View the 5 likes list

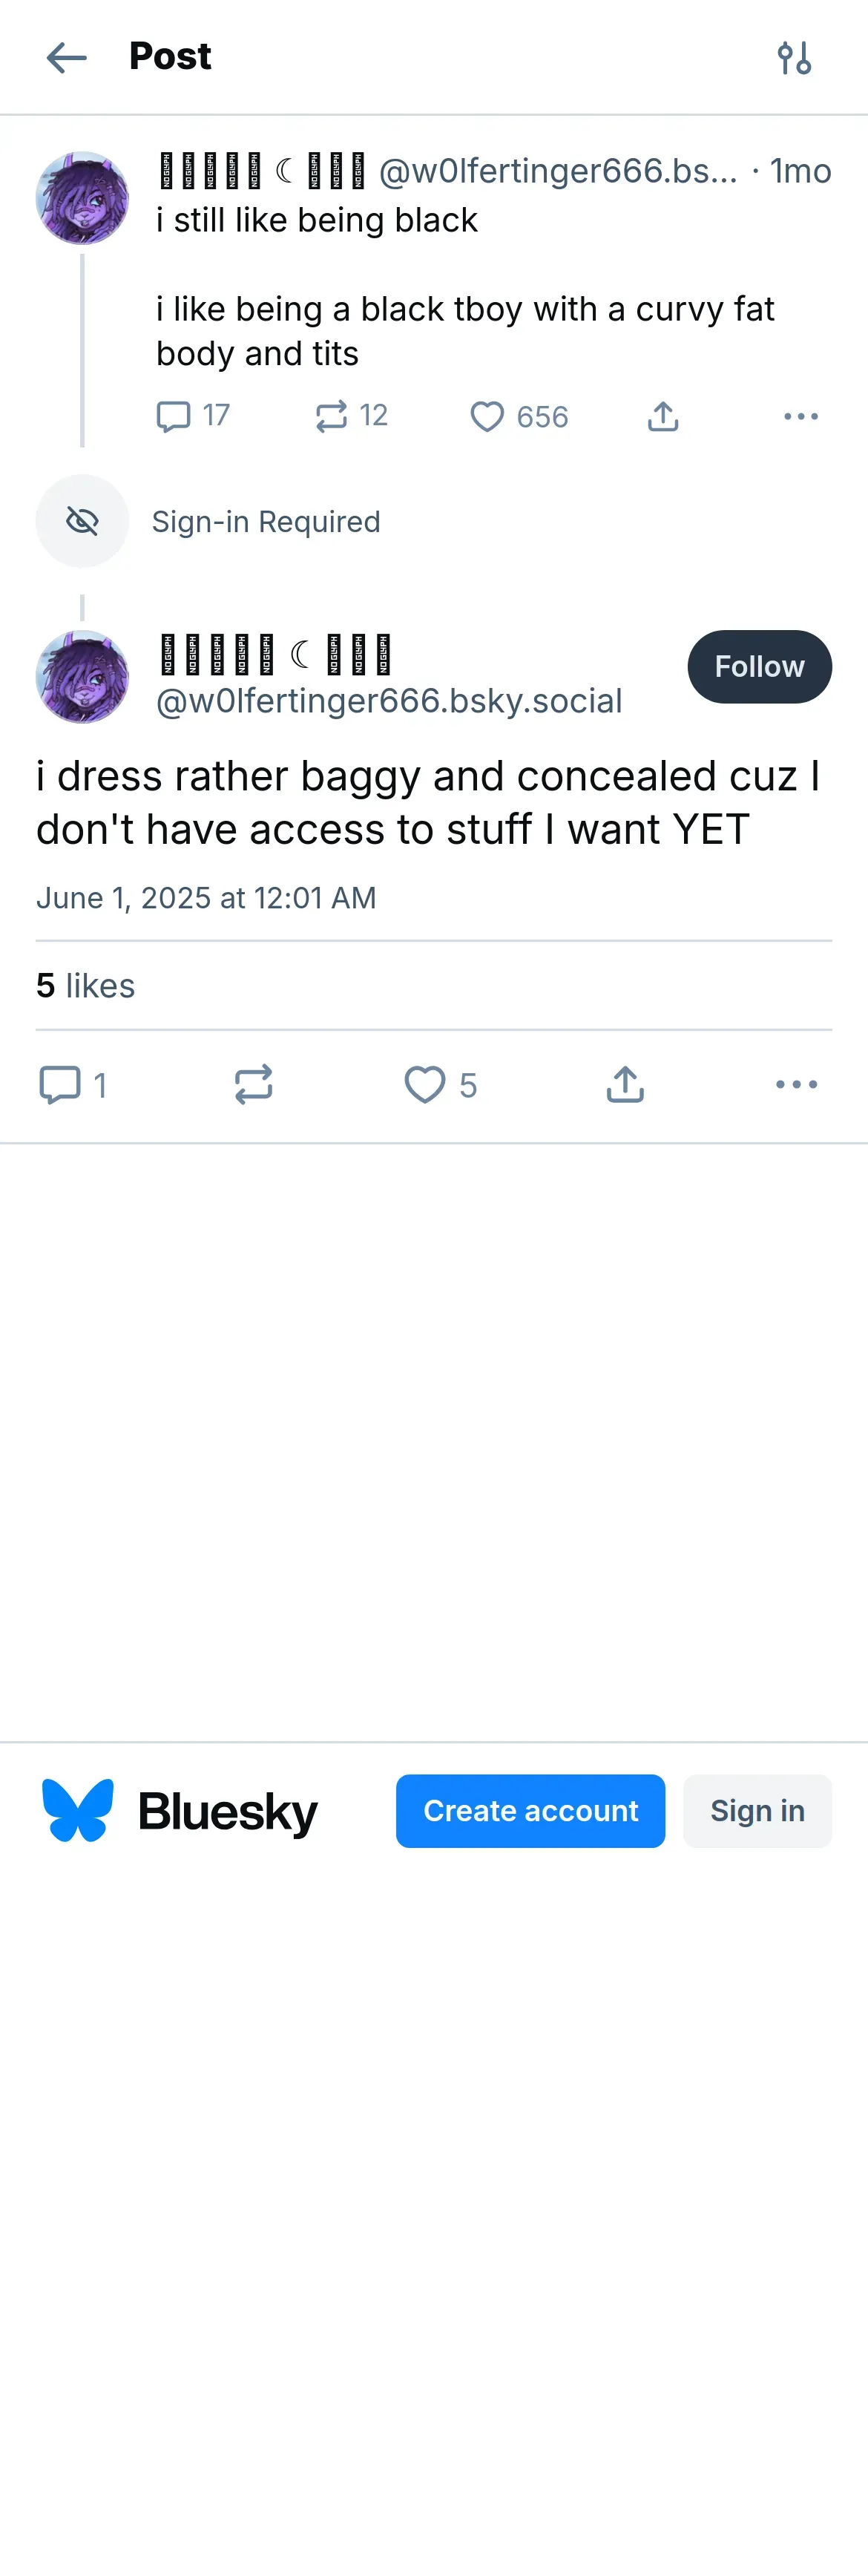coord(86,986)
